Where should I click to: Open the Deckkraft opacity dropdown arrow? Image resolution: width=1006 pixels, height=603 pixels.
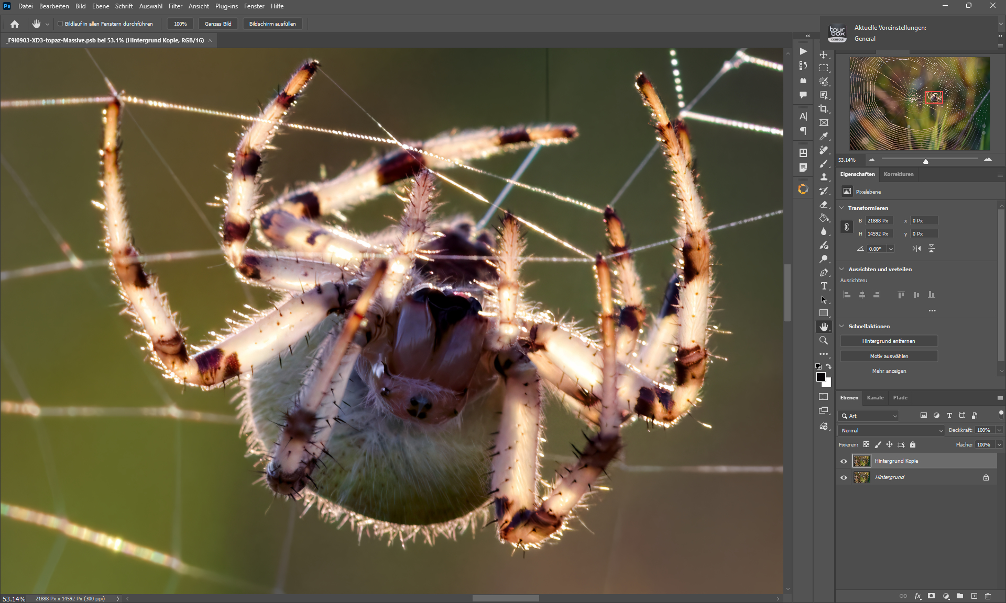click(999, 430)
